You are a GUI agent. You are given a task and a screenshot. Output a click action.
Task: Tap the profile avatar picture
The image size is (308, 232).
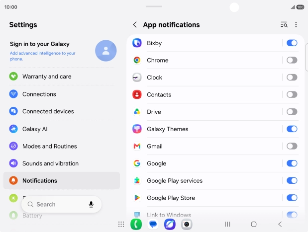pos(106,51)
